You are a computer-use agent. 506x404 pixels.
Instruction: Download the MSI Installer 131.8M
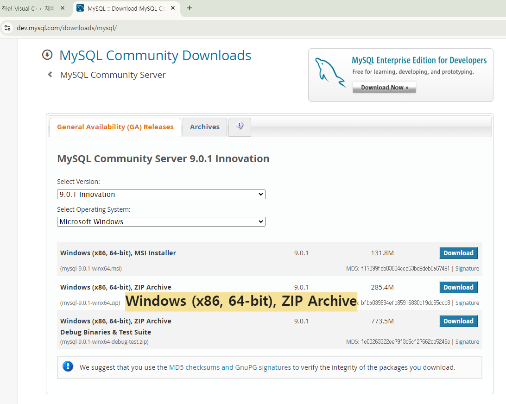(458, 253)
